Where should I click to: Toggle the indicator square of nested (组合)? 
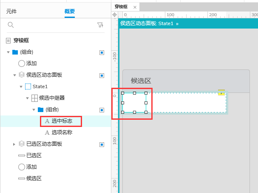(102, 110)
